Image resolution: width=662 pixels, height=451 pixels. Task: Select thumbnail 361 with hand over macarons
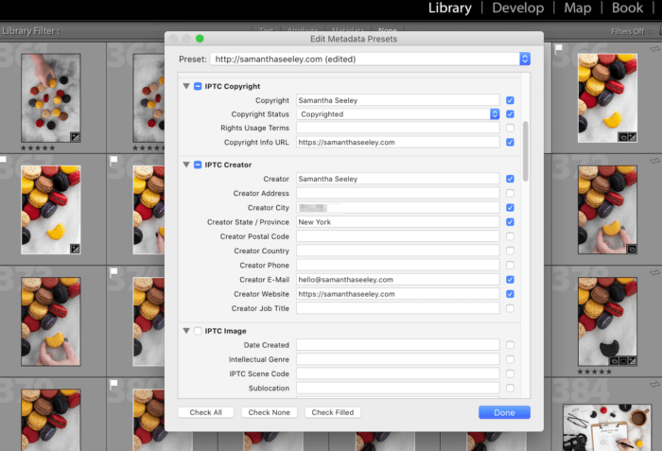51,98
